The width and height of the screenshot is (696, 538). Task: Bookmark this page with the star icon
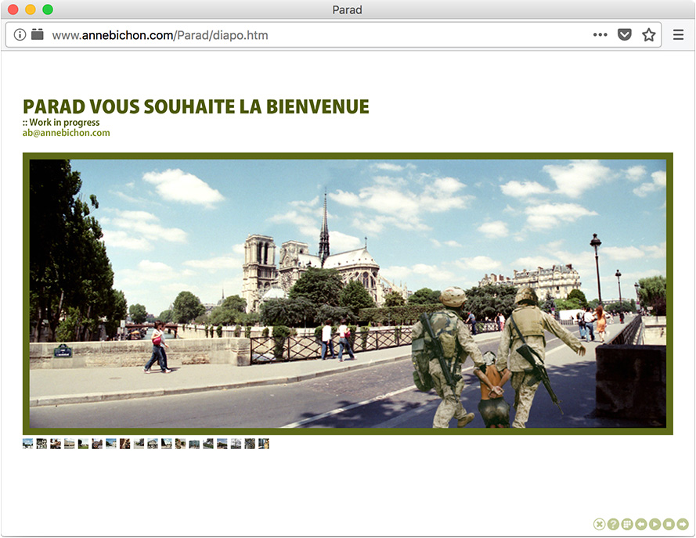648,35
